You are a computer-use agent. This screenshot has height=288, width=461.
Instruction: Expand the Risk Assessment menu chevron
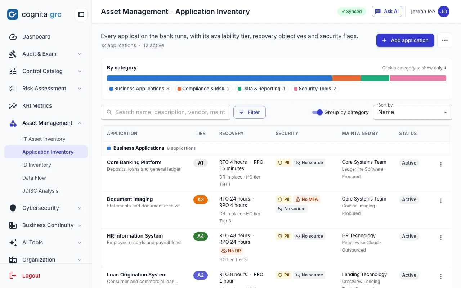(x=80, y=89)
